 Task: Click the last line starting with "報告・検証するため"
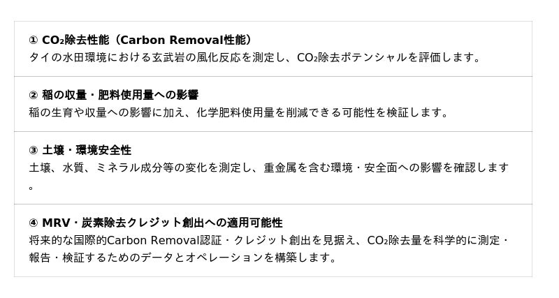182,258
